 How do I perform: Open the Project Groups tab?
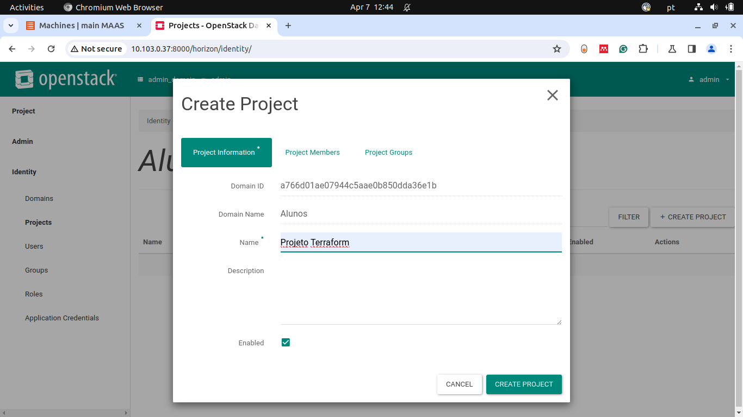(388, 153)
